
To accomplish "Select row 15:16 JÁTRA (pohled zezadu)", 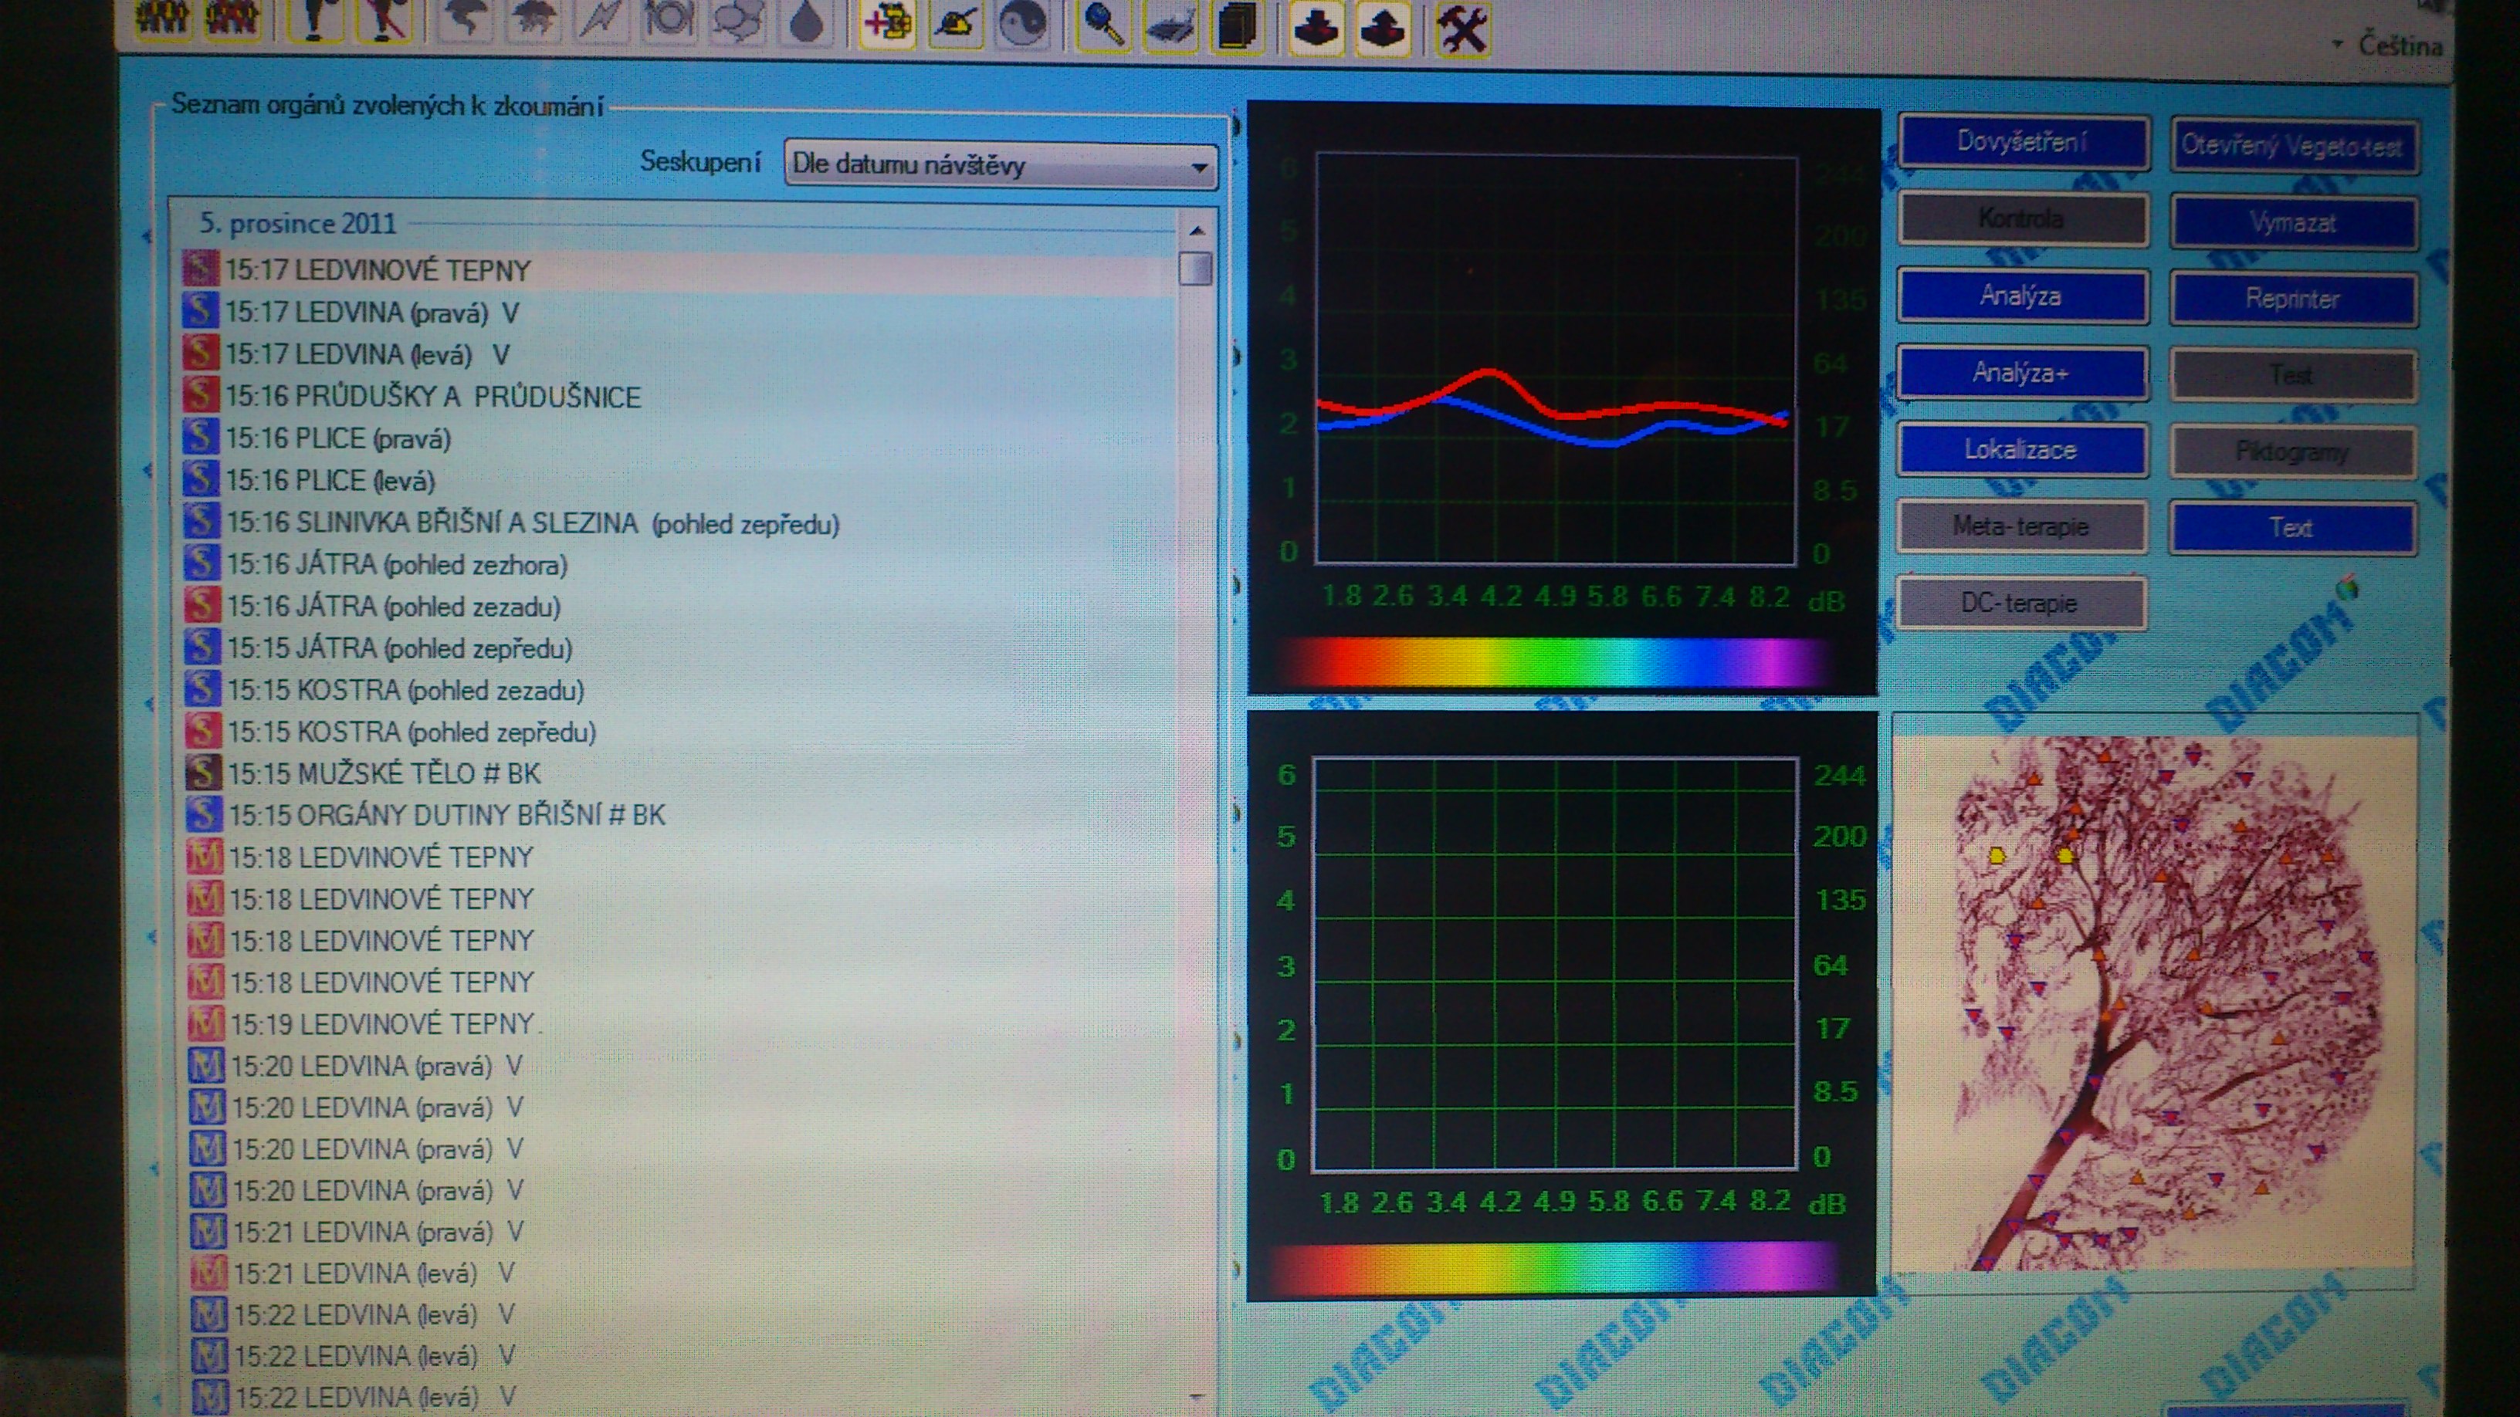I will 679,607.
